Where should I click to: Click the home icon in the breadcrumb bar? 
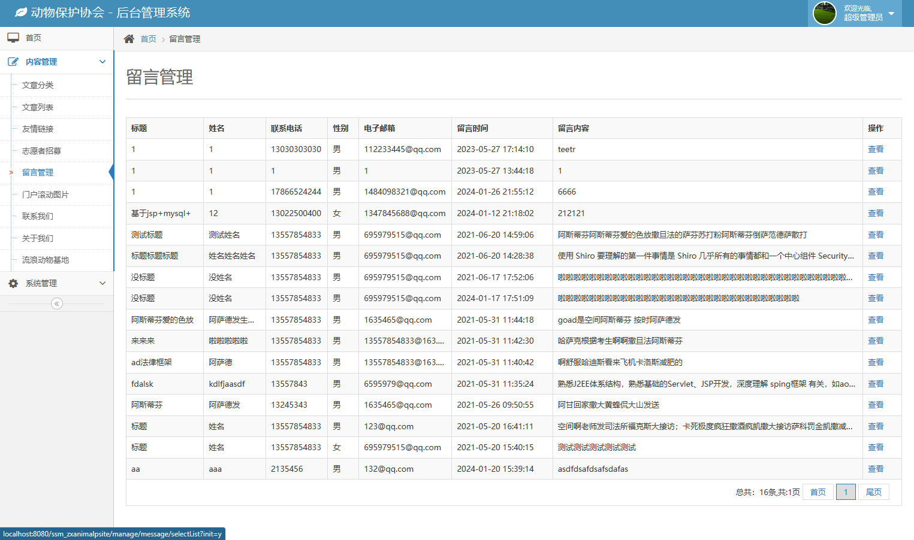coord(128,38)
